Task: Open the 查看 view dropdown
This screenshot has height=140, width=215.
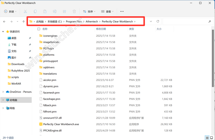Action: (x=107, y=11)
